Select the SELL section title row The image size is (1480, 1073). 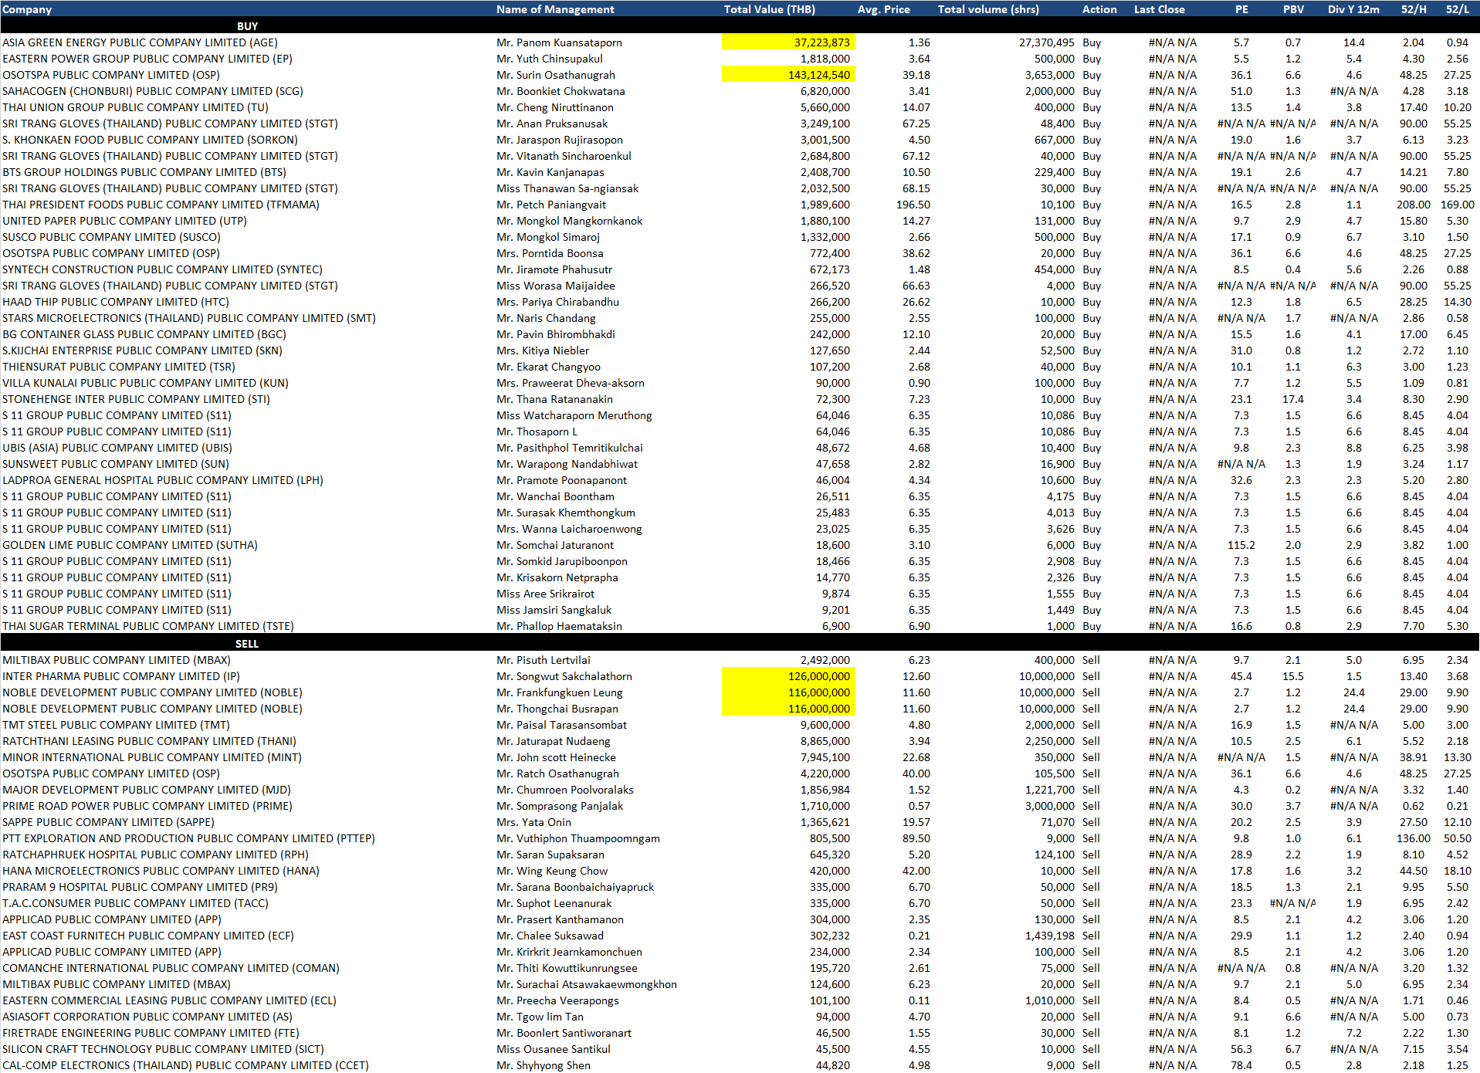pyautogui.click(x=247, y=643)
